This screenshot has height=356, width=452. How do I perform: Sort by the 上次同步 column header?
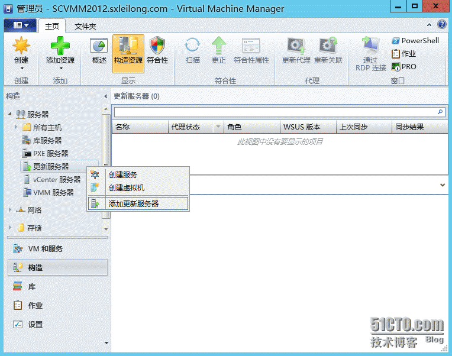click(x=364, y=127)
